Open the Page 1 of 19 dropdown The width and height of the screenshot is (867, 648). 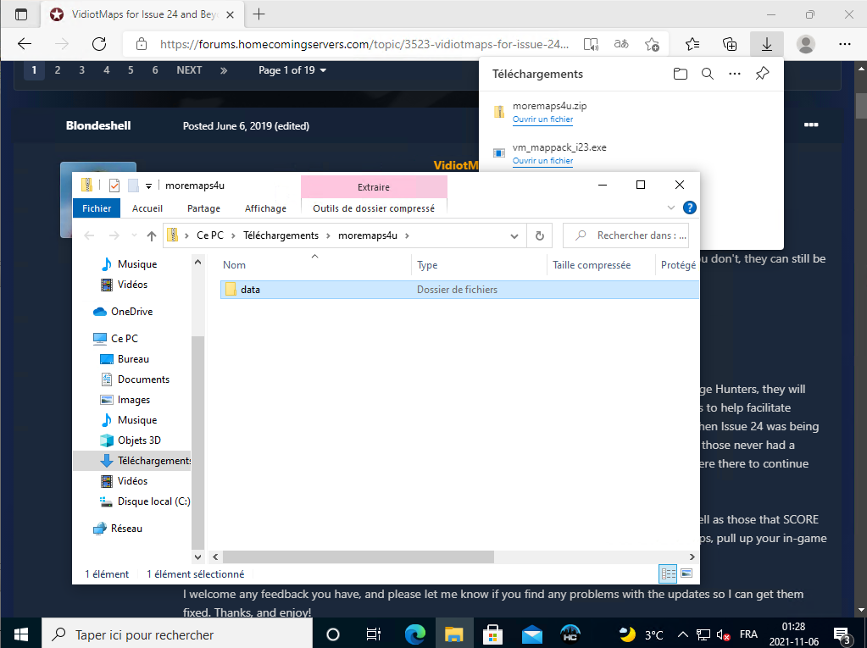(x=292, y=70)
